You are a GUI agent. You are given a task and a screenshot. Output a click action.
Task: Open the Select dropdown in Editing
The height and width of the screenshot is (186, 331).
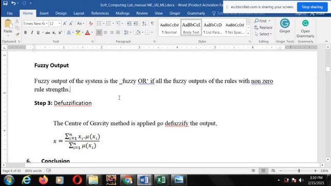pyautogui.click(x=263, y=34)
